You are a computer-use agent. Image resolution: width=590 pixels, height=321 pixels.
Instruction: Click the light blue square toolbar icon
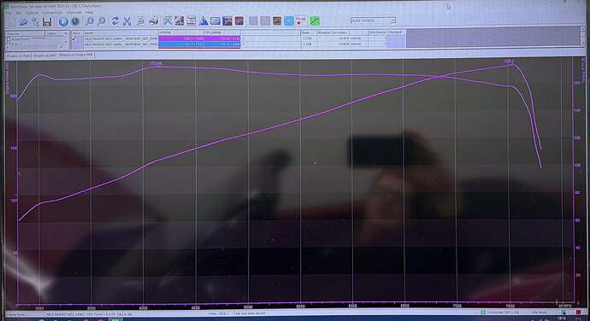(289, 21)
